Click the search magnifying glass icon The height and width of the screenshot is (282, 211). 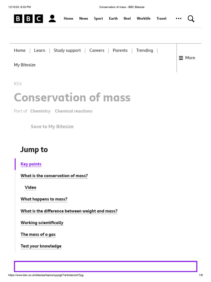pos(191,19)
